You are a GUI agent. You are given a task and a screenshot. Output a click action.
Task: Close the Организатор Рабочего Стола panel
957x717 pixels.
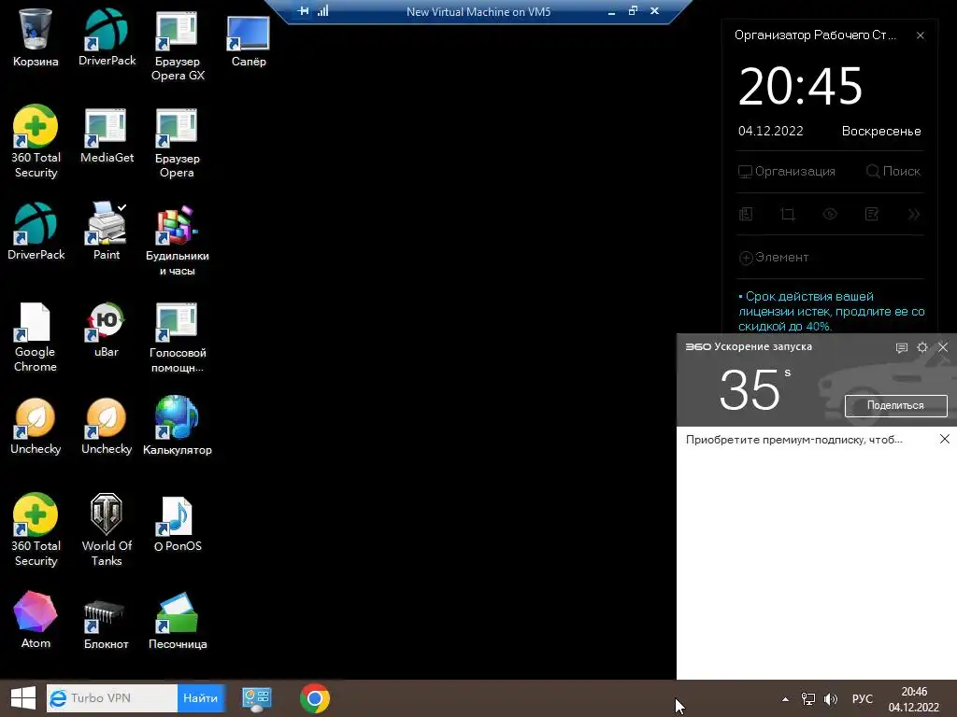[921, 35]
